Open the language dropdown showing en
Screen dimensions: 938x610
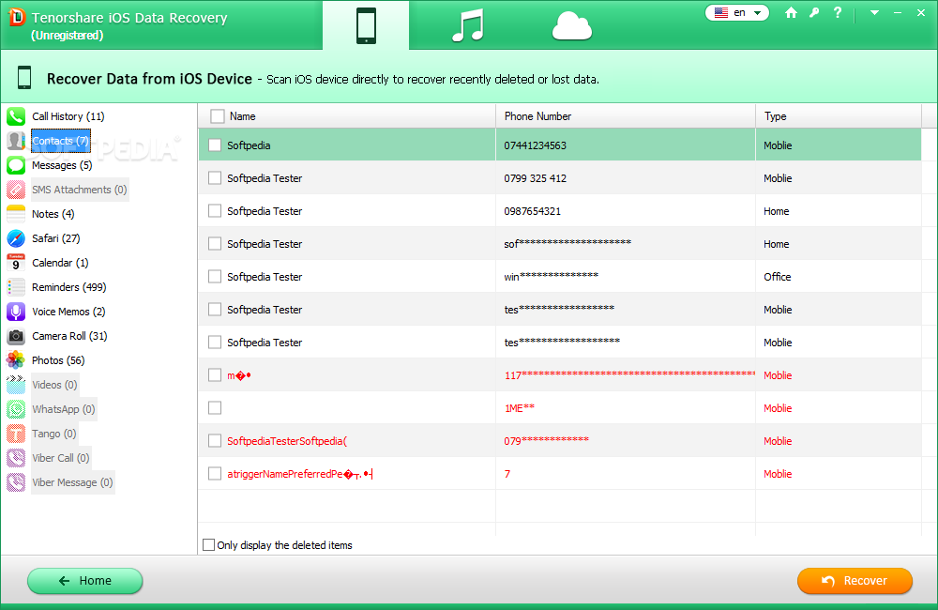737,12
